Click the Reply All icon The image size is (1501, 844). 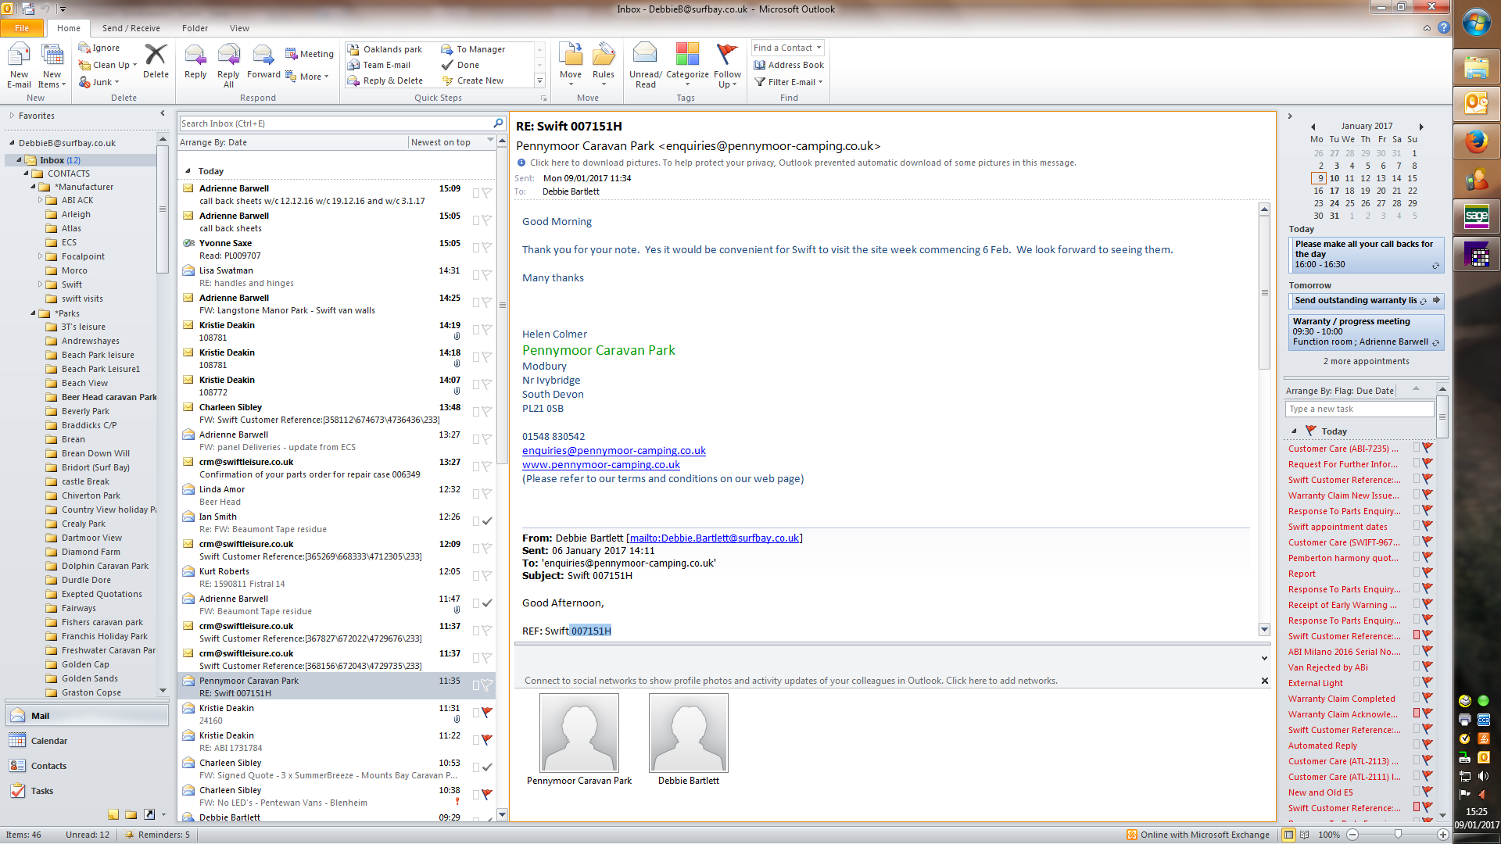[228, 56]
